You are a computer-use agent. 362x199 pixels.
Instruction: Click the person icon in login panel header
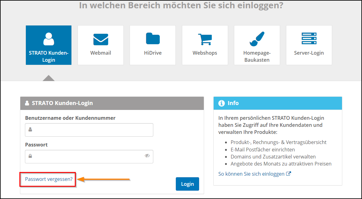click(x=27, y=103)
